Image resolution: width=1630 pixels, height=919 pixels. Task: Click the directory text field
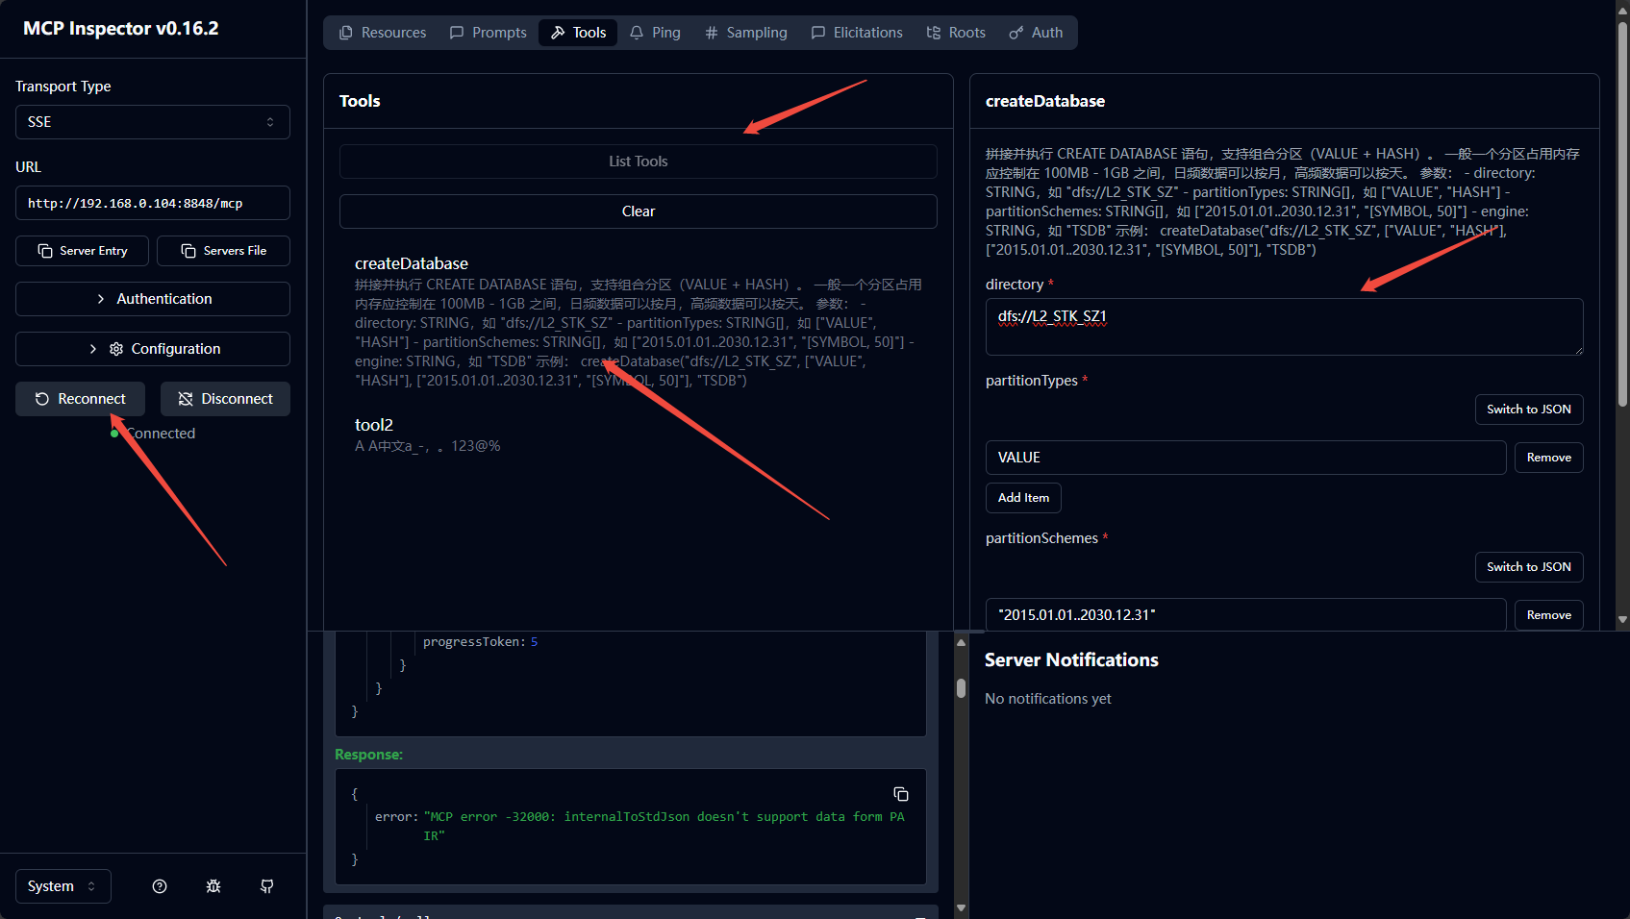coord(1283,327)
